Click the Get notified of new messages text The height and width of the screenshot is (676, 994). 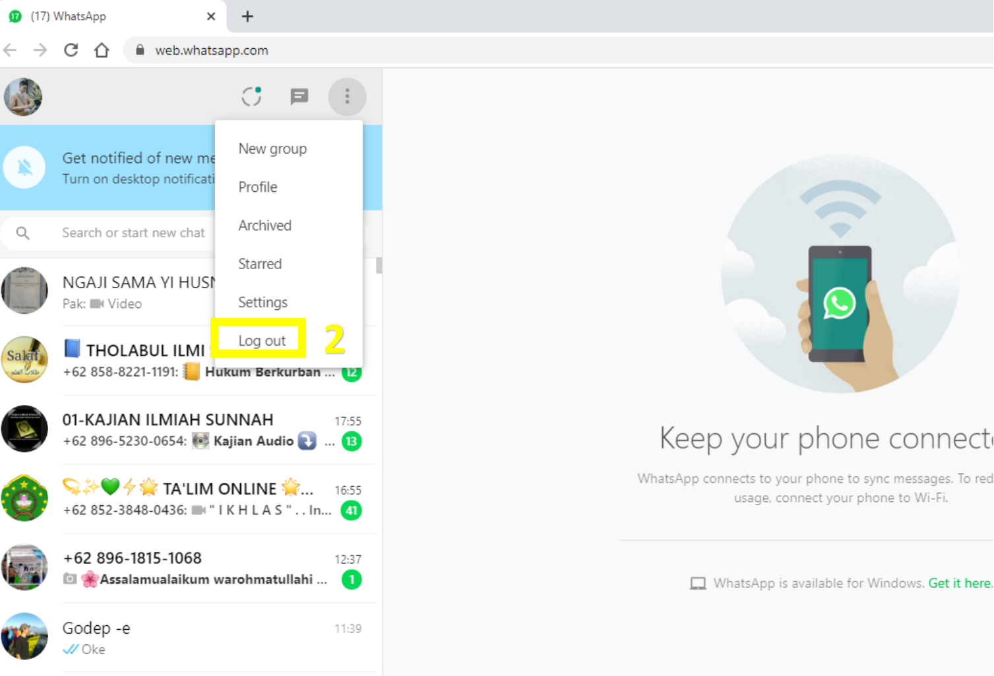(139, 158)
